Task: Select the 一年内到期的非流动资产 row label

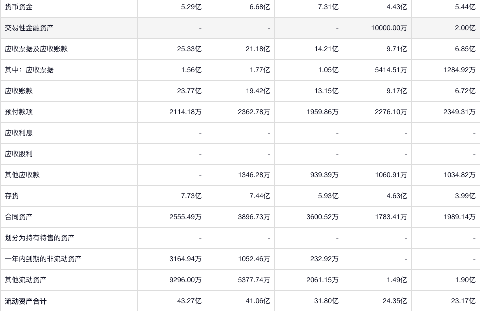Action: coord(43,259)
